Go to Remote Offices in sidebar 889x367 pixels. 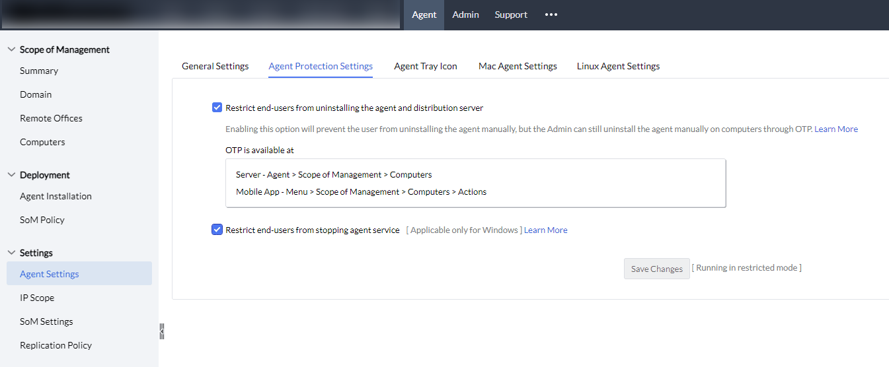point(51,118)
